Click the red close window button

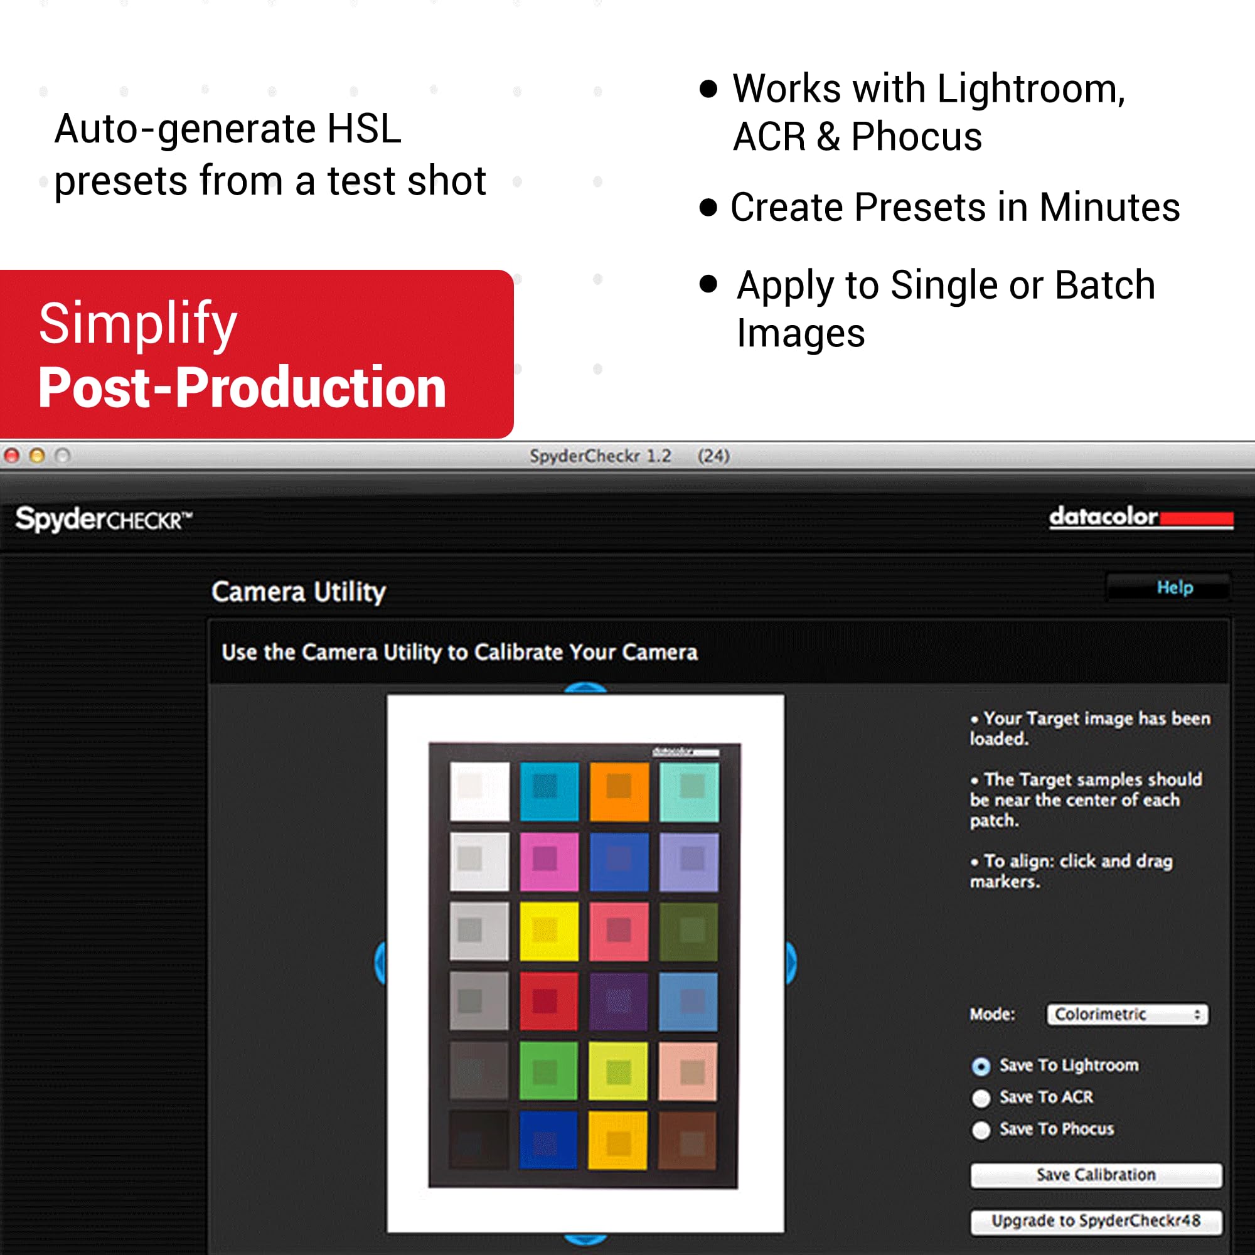12,456
